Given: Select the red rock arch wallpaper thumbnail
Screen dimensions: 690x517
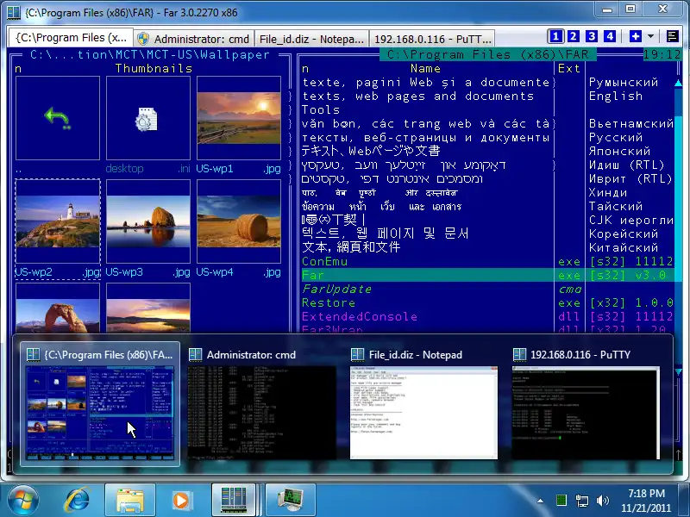Looking at the screenshot, I should pyautogui.click(x=58, y=308).
